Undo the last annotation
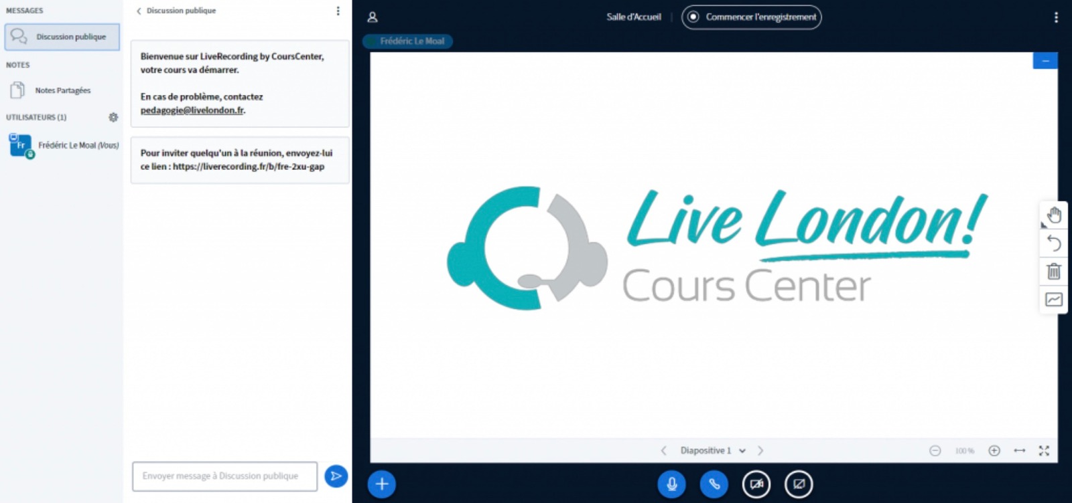 tap(1054, 243)
